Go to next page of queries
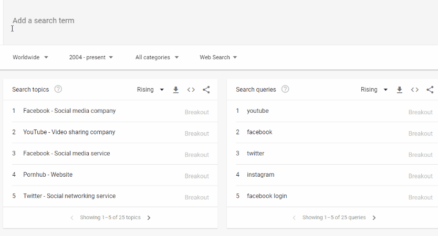This screenshot has width=438, height=236. [374, 218]
